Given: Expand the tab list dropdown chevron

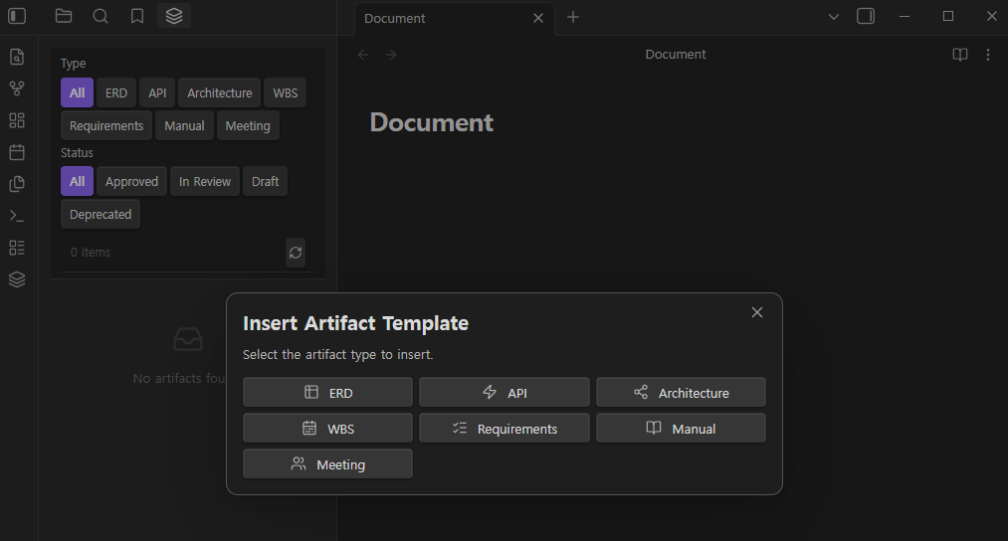Looking at the screenshot, I should [834, 17].
